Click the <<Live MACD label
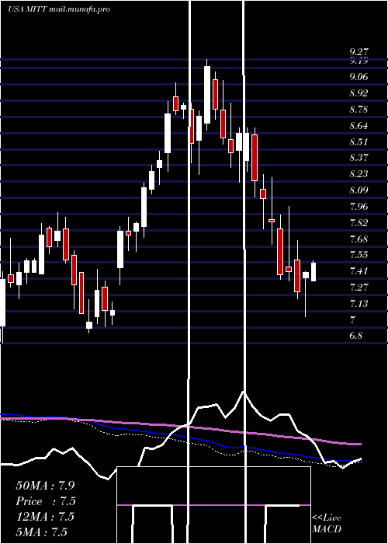Image resolution: width=388 pixels, height=544 pixels. (x=327, y=524)
